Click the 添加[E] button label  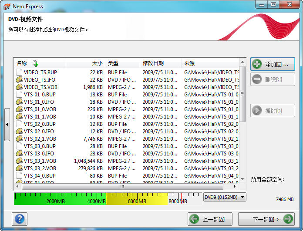point(276,64)
